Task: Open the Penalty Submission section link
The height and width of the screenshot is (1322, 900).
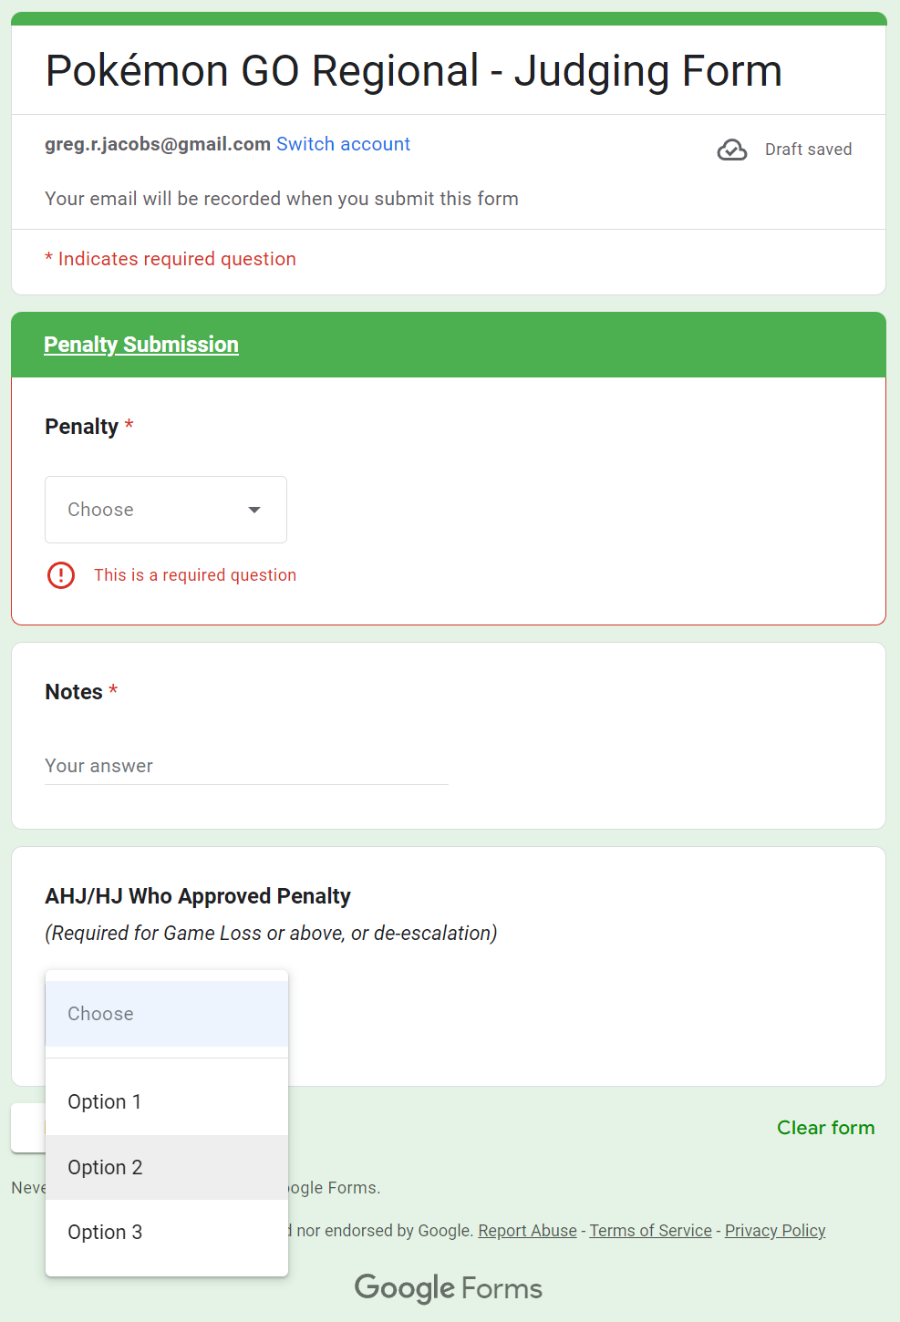Action: pos(141,345)
